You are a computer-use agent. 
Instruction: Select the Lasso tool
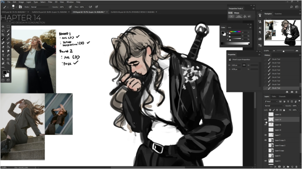click(x=3, y=30)
